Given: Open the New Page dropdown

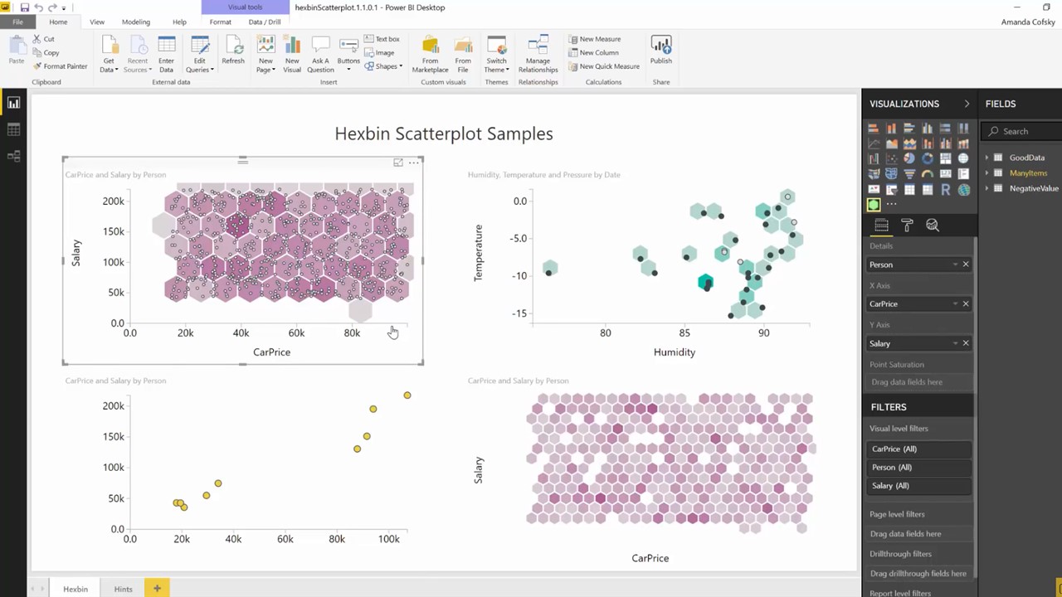Looking at the screenshot, I should [x=265, y=55].
